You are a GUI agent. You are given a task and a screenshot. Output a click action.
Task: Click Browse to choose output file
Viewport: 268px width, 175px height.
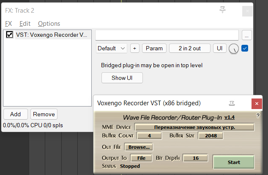pos(139,147)
